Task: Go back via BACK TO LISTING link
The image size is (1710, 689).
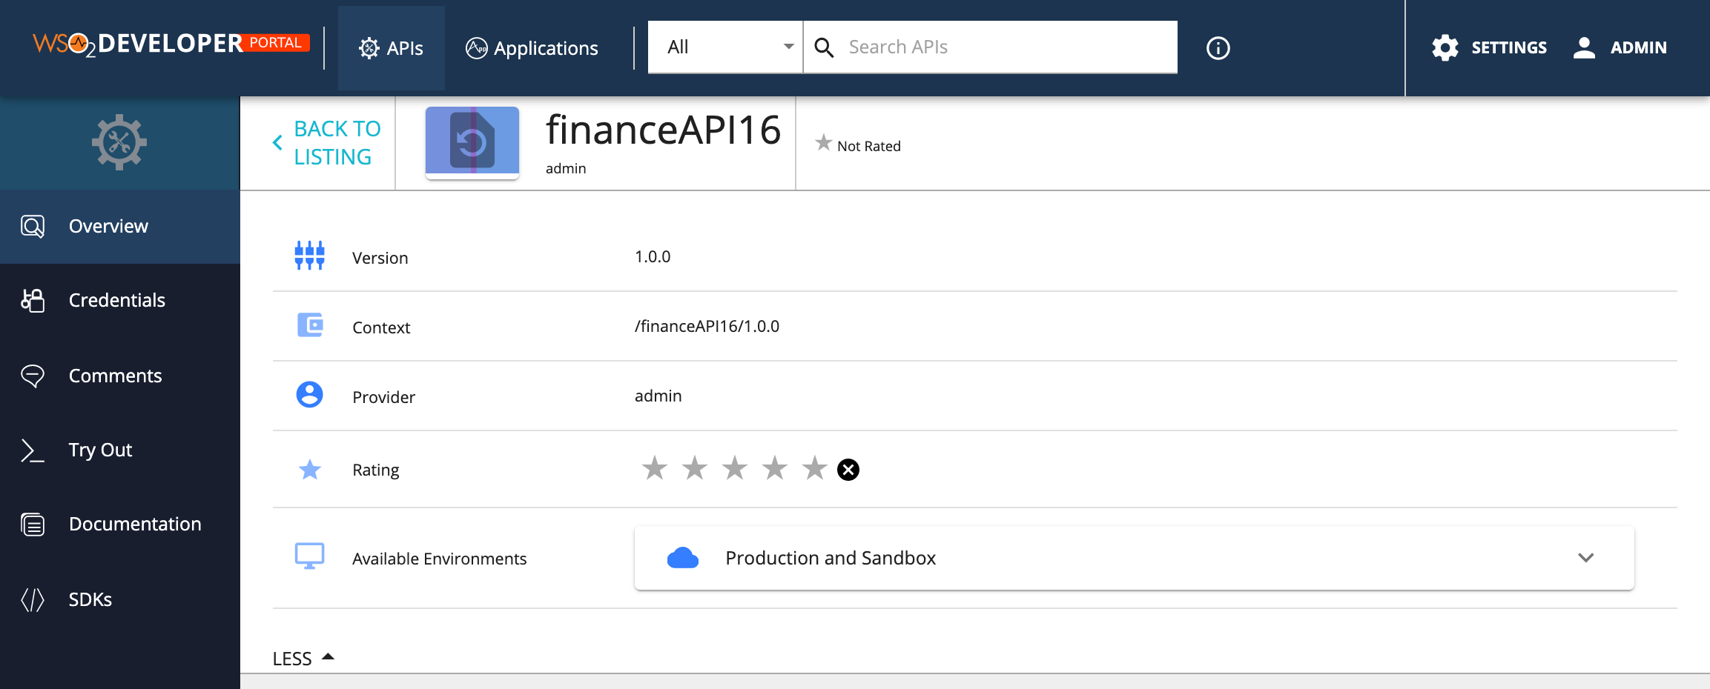Action: tap(326, 143)
